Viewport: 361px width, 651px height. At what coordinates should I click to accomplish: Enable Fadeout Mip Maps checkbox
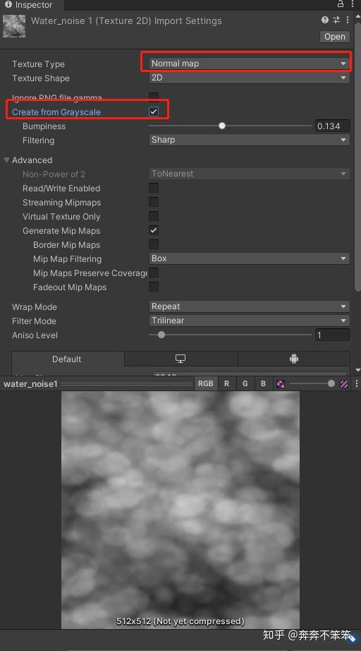[154, 287]
